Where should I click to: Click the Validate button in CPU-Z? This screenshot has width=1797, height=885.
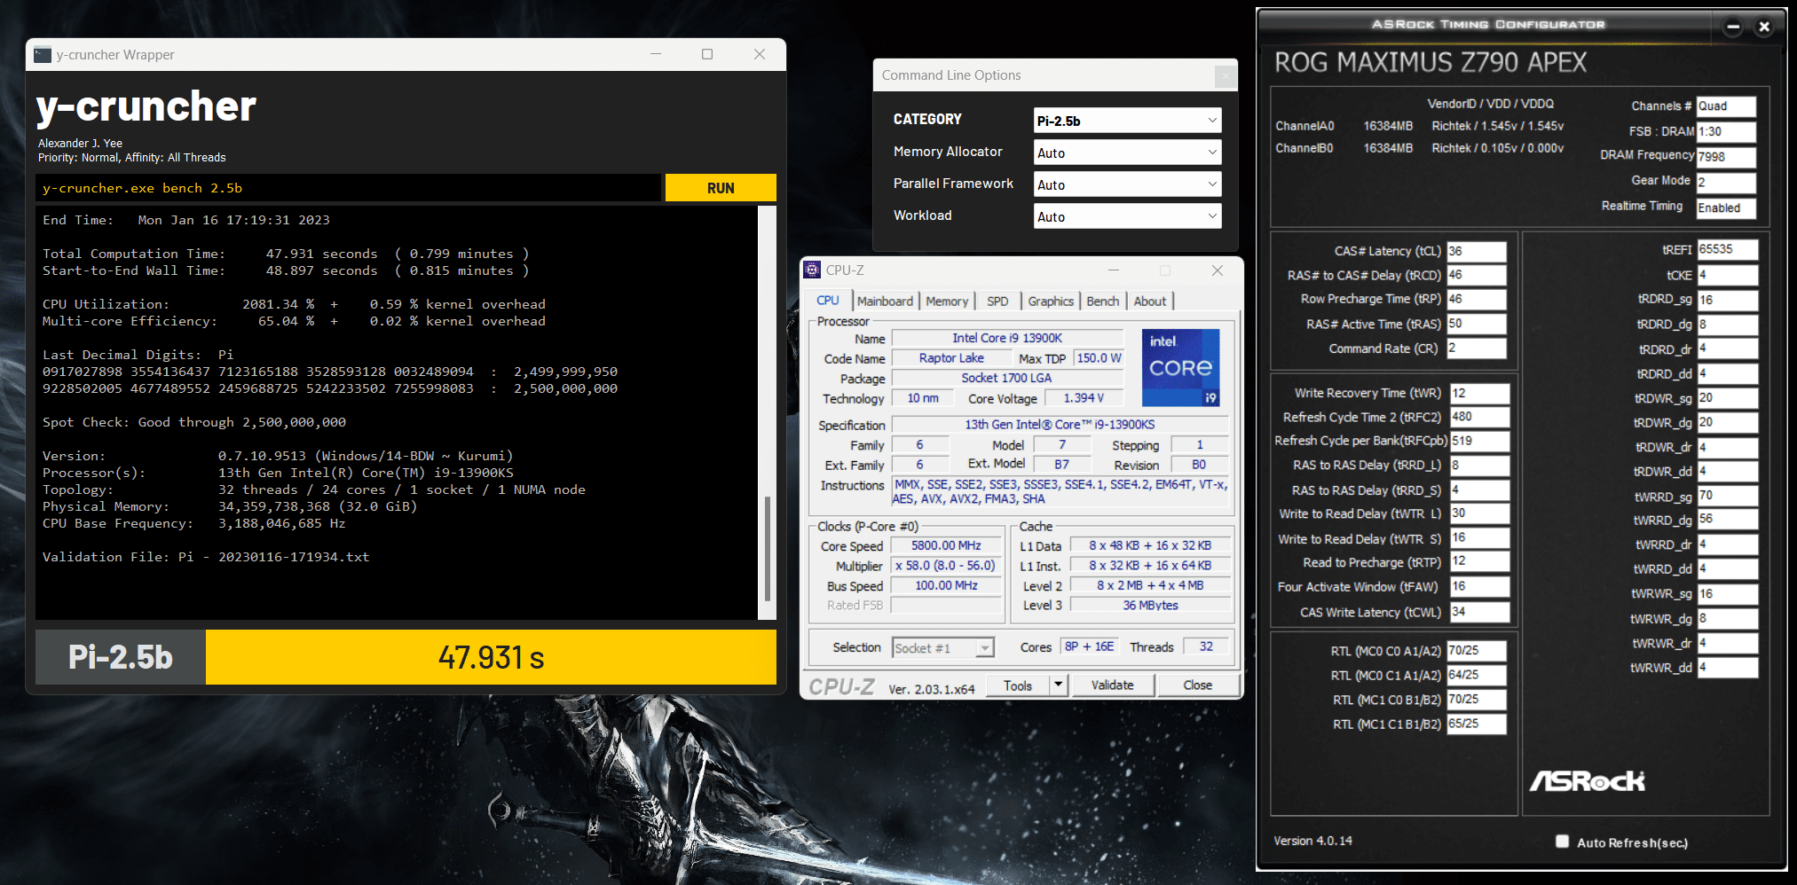[1112, 685]
